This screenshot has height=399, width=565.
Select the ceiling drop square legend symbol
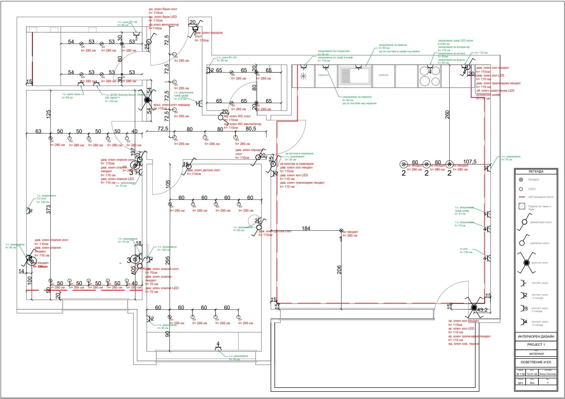522,206
